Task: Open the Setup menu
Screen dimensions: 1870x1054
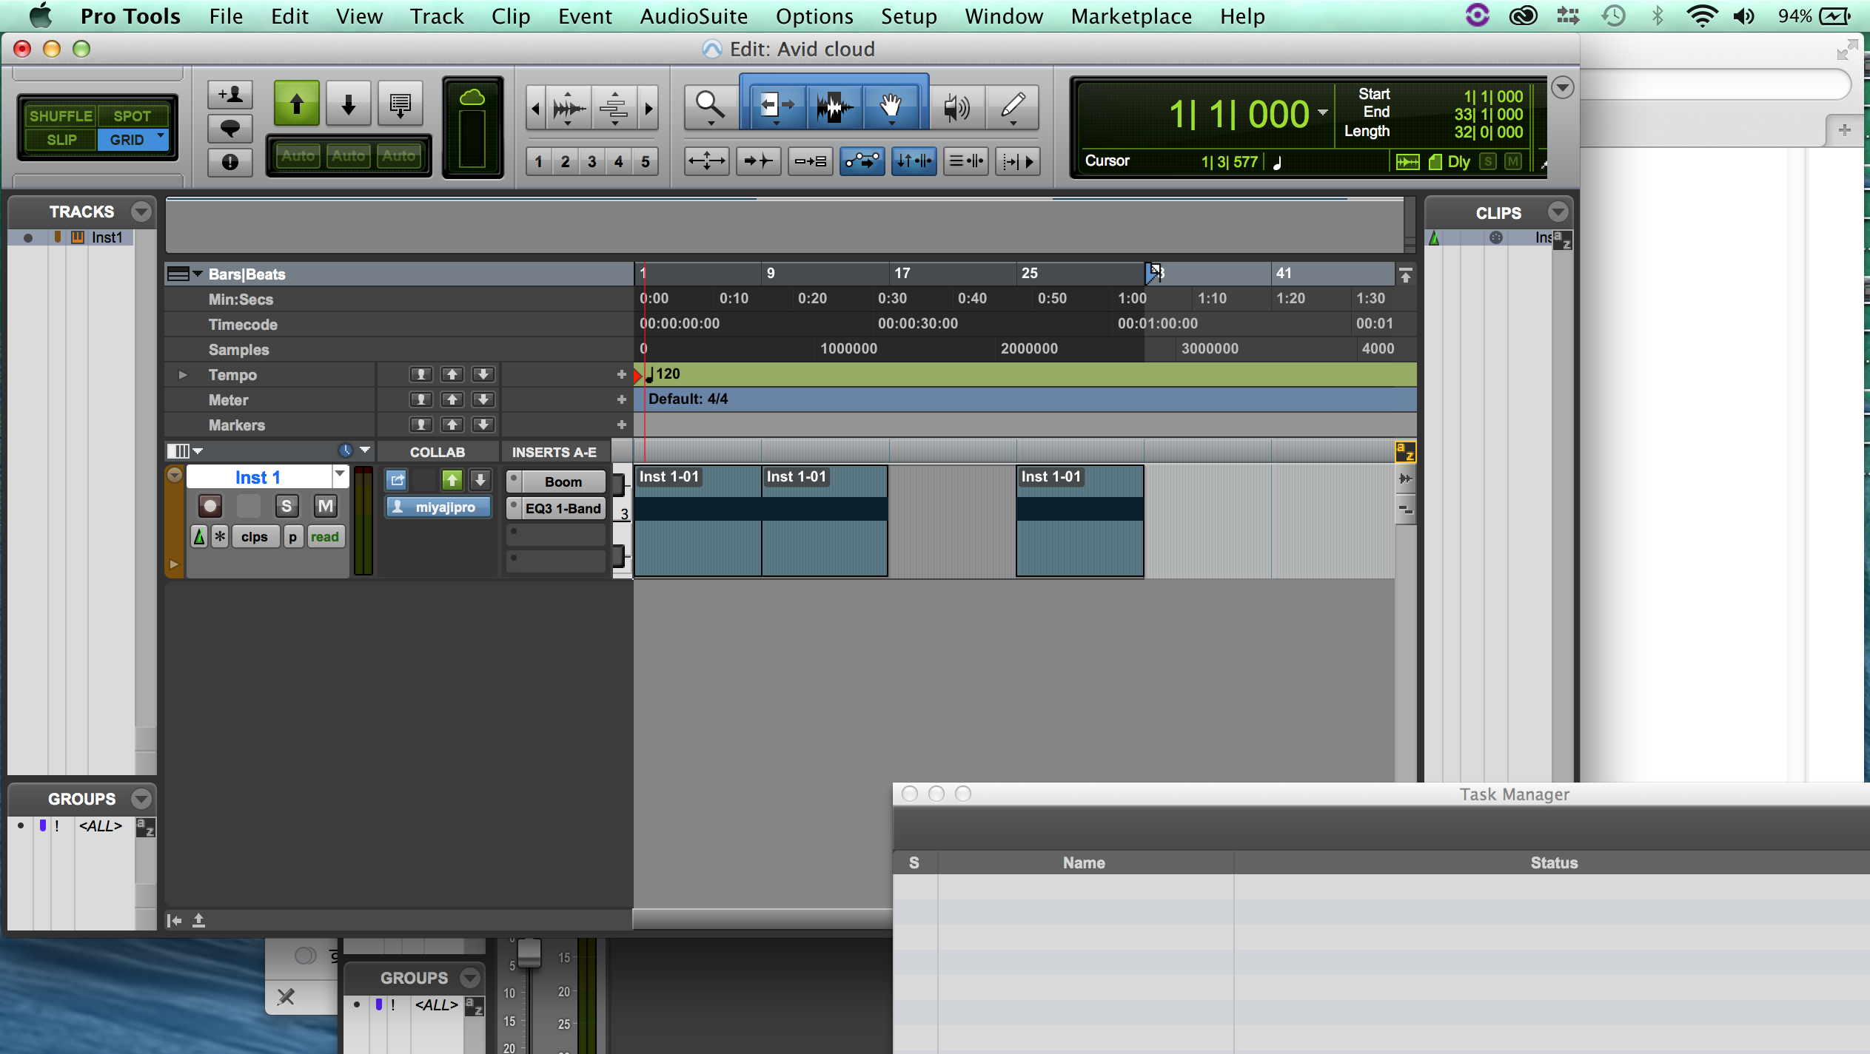Action: [908, 16]
